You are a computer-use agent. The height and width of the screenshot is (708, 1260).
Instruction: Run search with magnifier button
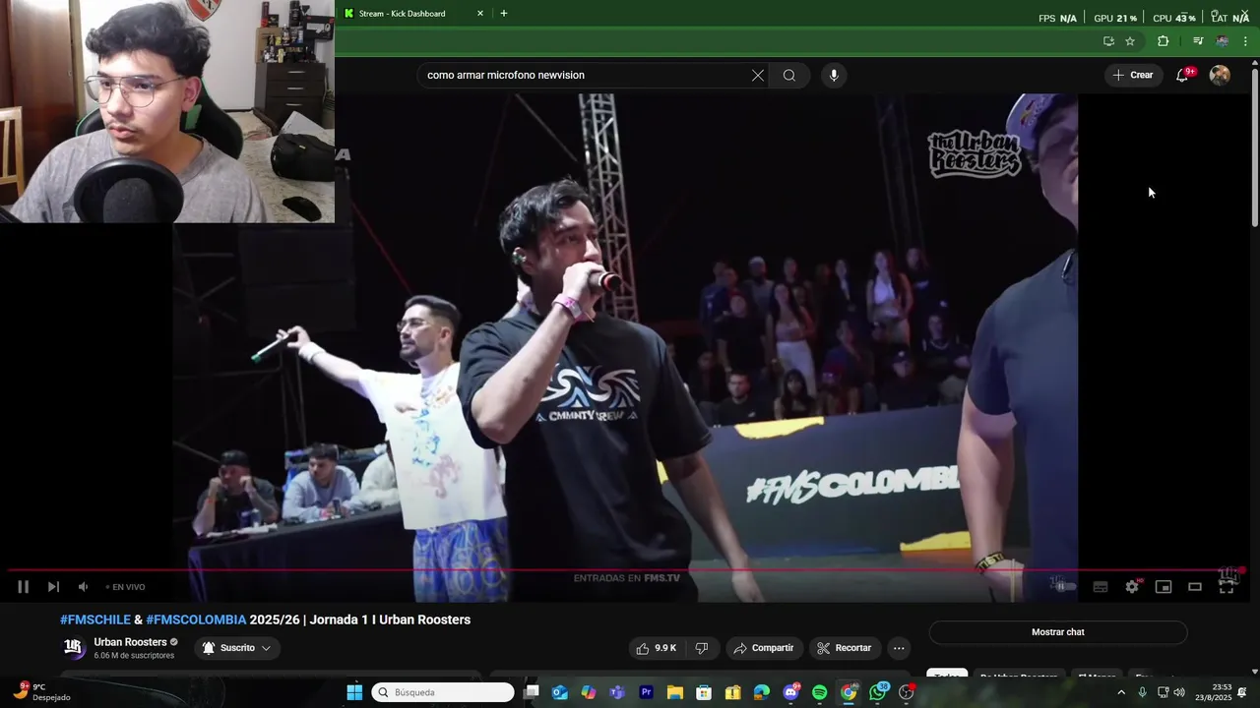[x=789, y=76]
